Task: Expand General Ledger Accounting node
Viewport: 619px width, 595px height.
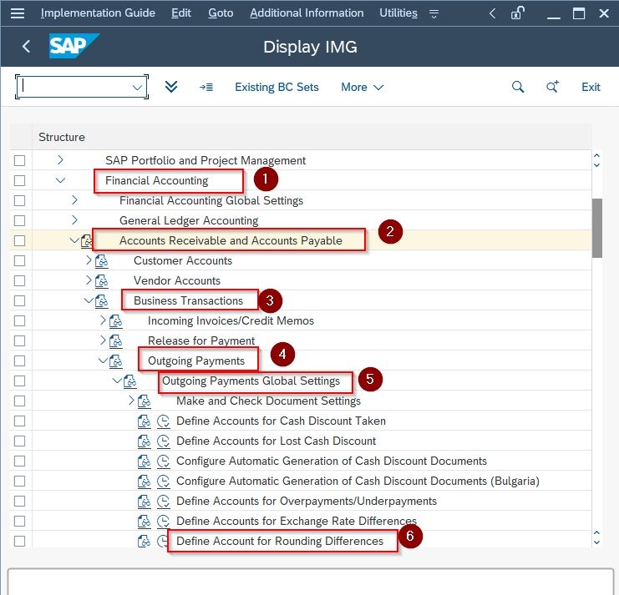Action: point(74,219)
